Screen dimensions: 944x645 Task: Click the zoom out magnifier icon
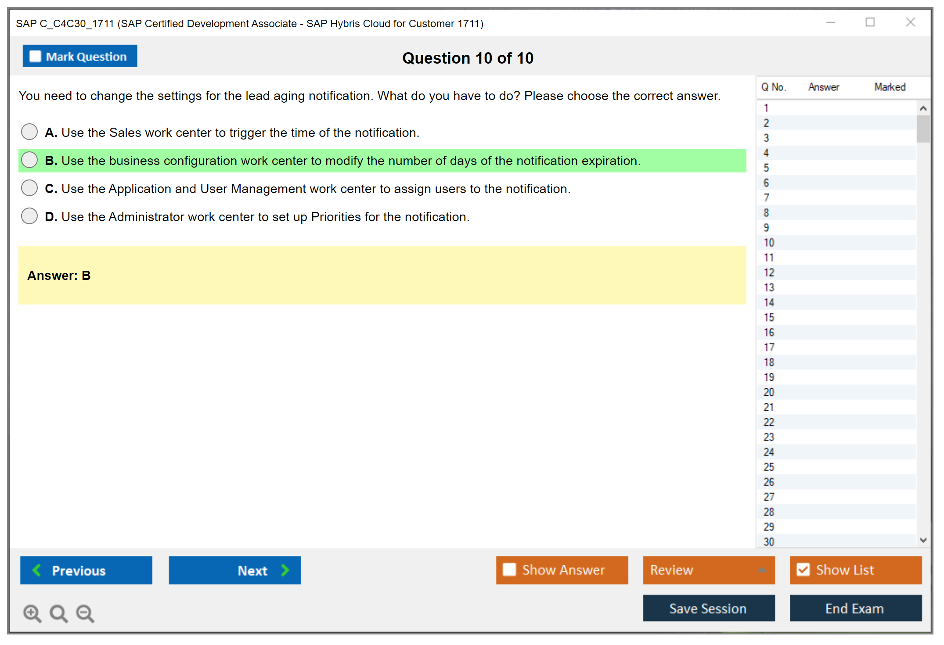point(85,613)
